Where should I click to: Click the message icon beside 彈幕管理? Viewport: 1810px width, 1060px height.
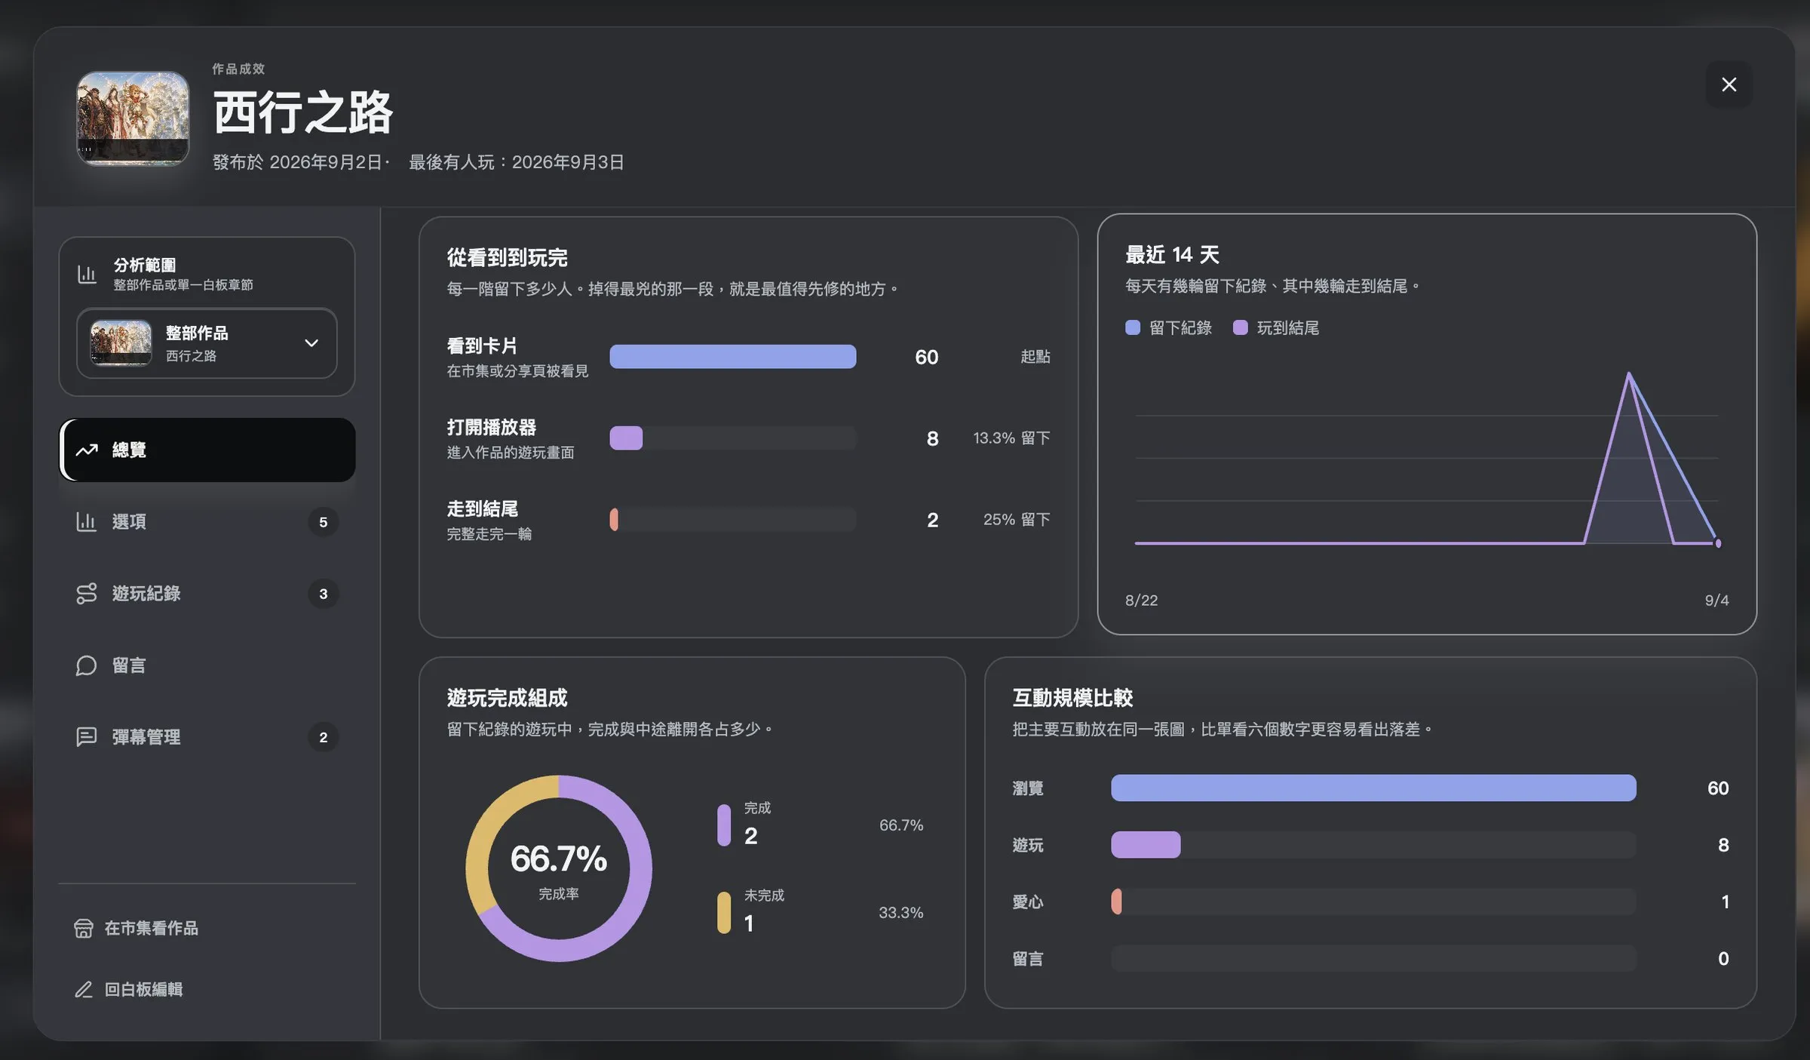coord(87,737)
